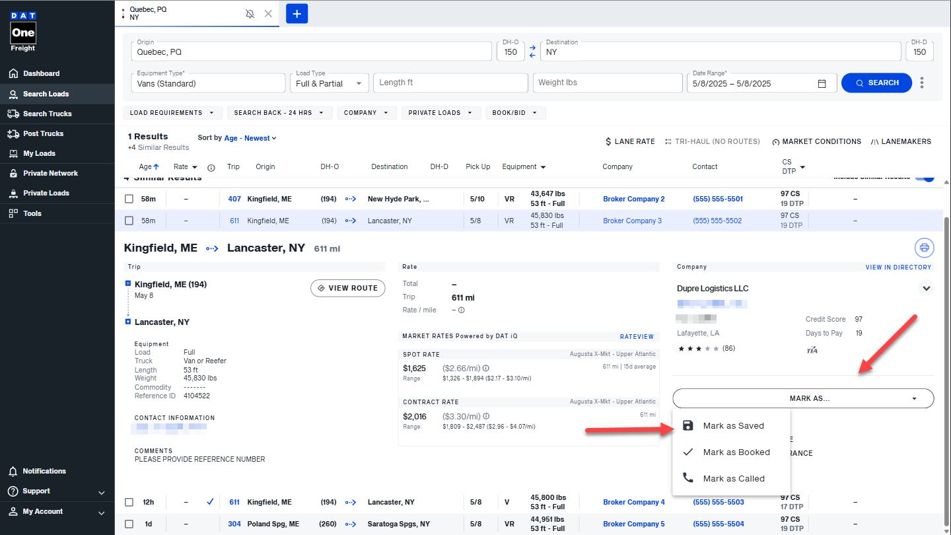951x535 pixels.
Task: Tick the checkbox for Poland Spg load
Action: (129, 524)
